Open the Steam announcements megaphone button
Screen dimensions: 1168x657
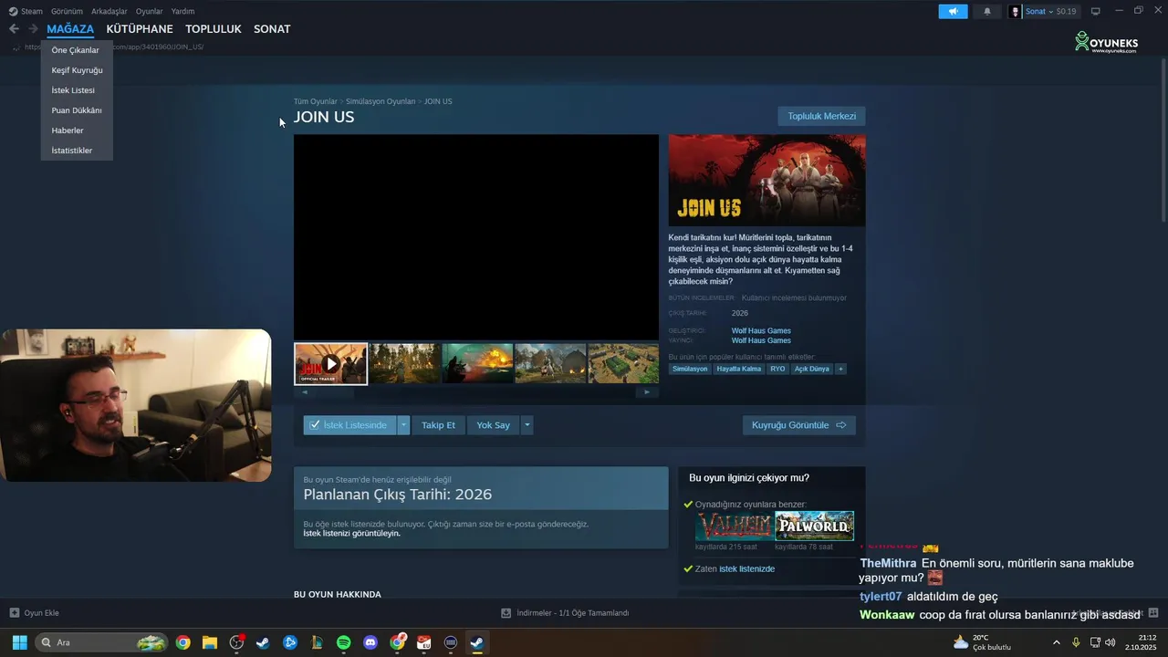pyautogui.click(x=953, y=11)
